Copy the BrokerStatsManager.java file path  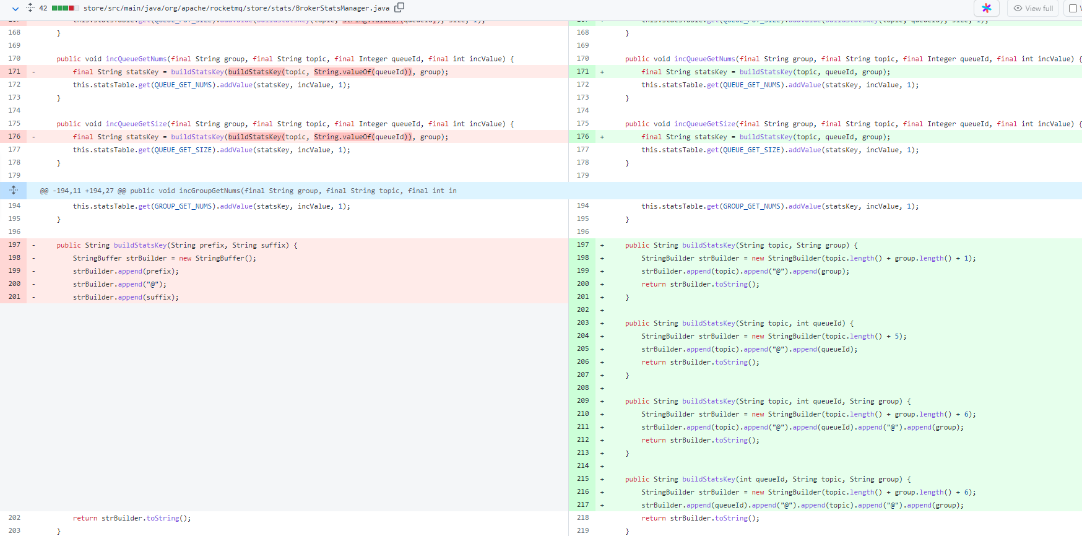[x=399, y=7]
